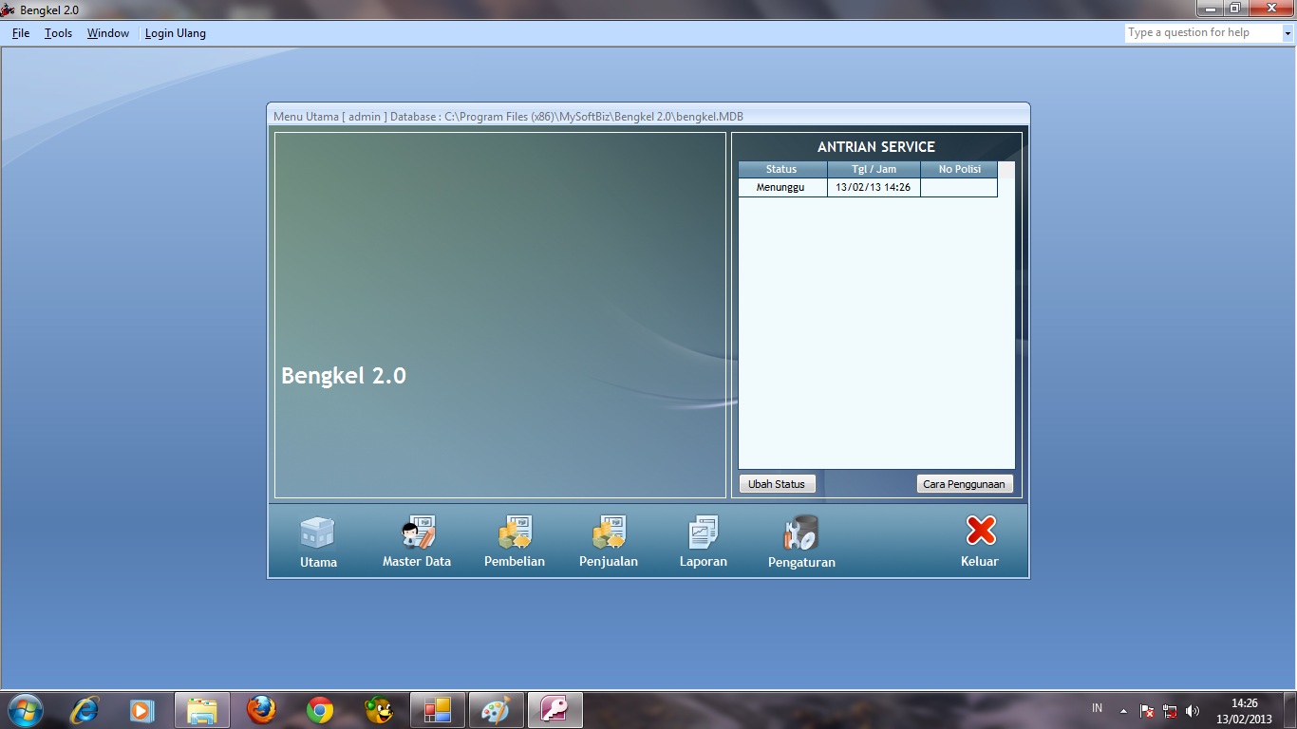Click the IN language indicator
The width and height of the screenshot is (1297, 729).
coord(1098,708)
